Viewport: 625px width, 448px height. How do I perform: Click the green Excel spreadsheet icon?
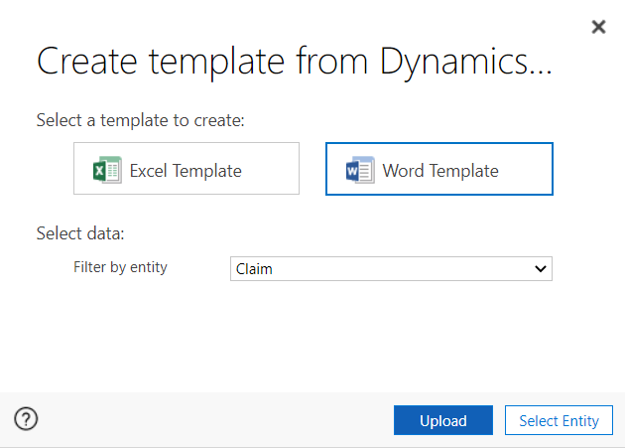(107, 170)
